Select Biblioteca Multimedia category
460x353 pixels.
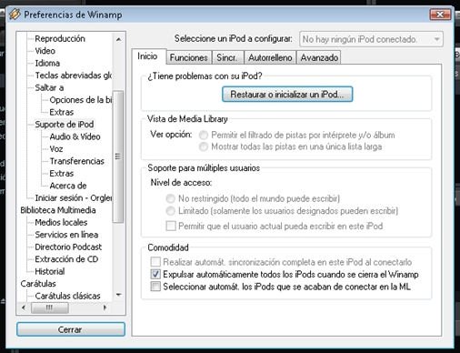pyautogui.click(x=58, y=210)
